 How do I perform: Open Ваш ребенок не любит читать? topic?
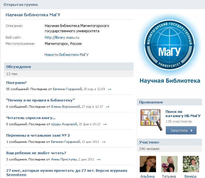(36, 153)
